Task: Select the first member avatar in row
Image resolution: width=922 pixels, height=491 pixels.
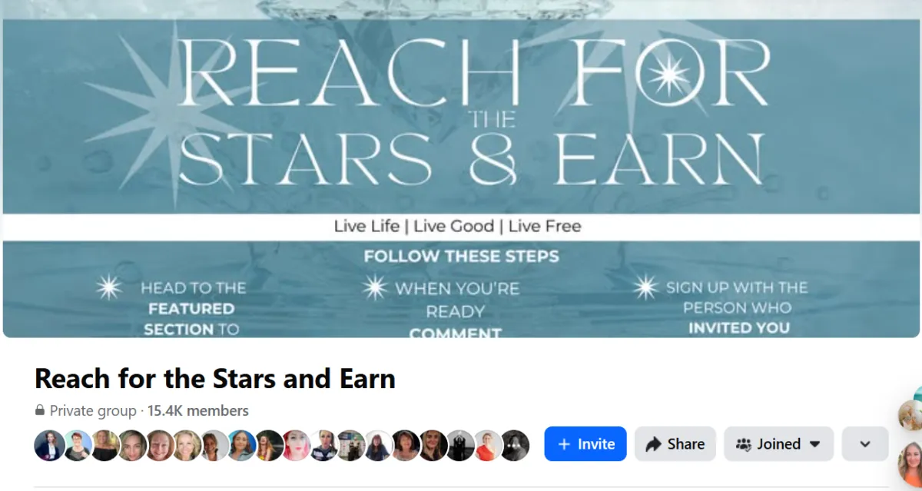Action: point(50,446)
